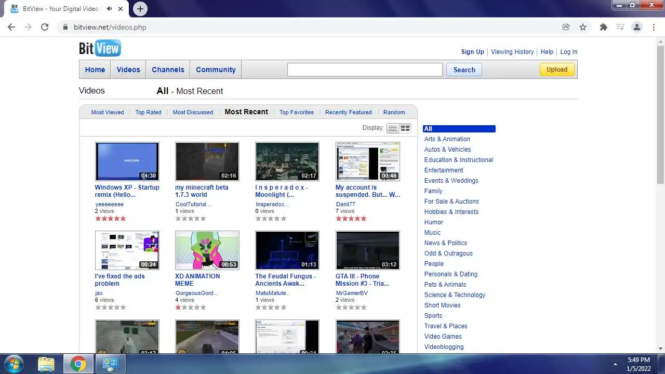Select Videoblogging category
Viewport: 665px width, 374px height.
click(444, 347)
